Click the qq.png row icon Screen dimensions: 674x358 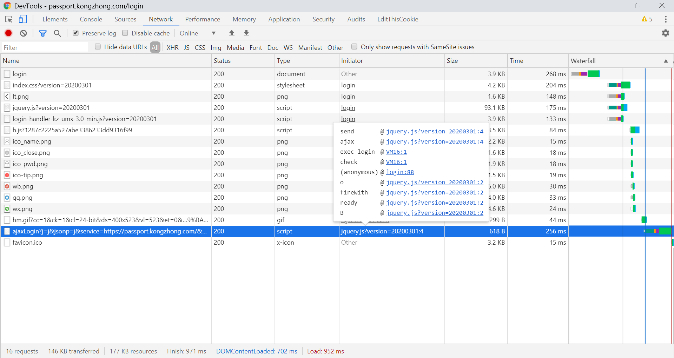(x=7, y=198)
